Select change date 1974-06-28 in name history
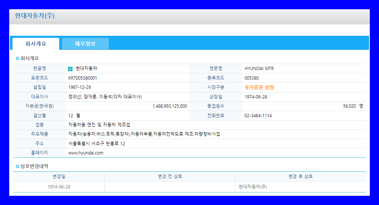The width and height of the screenshot is (379, 205). click(59, 187)
